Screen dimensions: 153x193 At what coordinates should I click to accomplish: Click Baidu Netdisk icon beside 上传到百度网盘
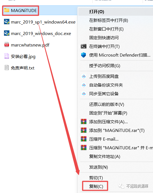click(84, 76)
